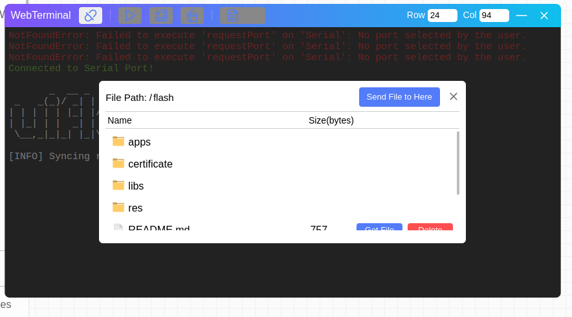
Task: Click the run play icon in WebTerminal toolbar
Action: click(x=130, y=16)
